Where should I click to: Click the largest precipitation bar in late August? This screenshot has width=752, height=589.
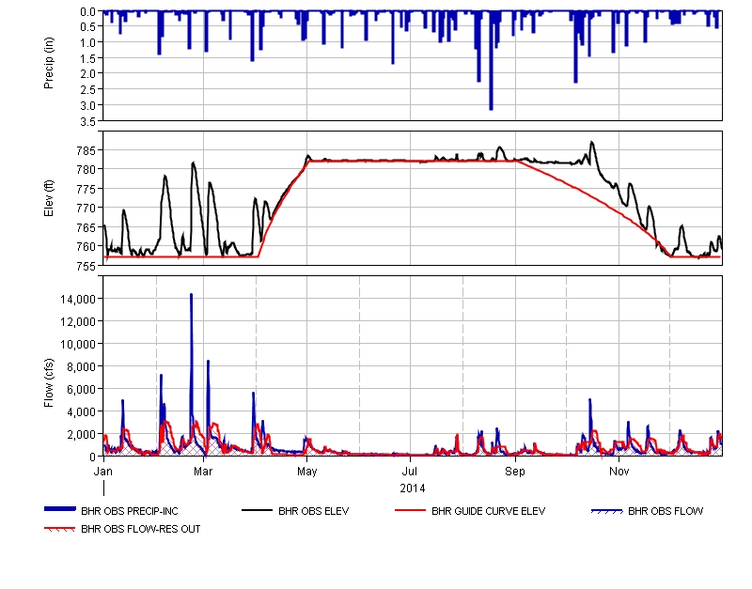click(x=491, y=61)
